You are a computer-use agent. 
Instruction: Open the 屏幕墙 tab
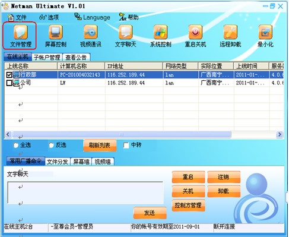click(81, 162)
